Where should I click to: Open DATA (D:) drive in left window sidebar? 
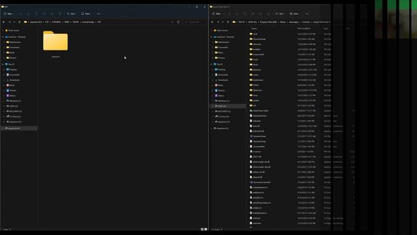click(x=12, y=106)
